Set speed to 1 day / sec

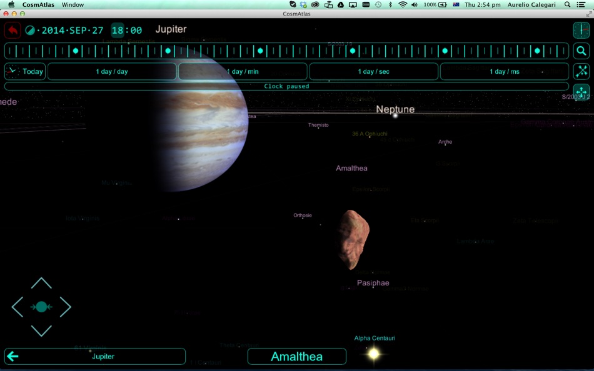coord(373,71)
